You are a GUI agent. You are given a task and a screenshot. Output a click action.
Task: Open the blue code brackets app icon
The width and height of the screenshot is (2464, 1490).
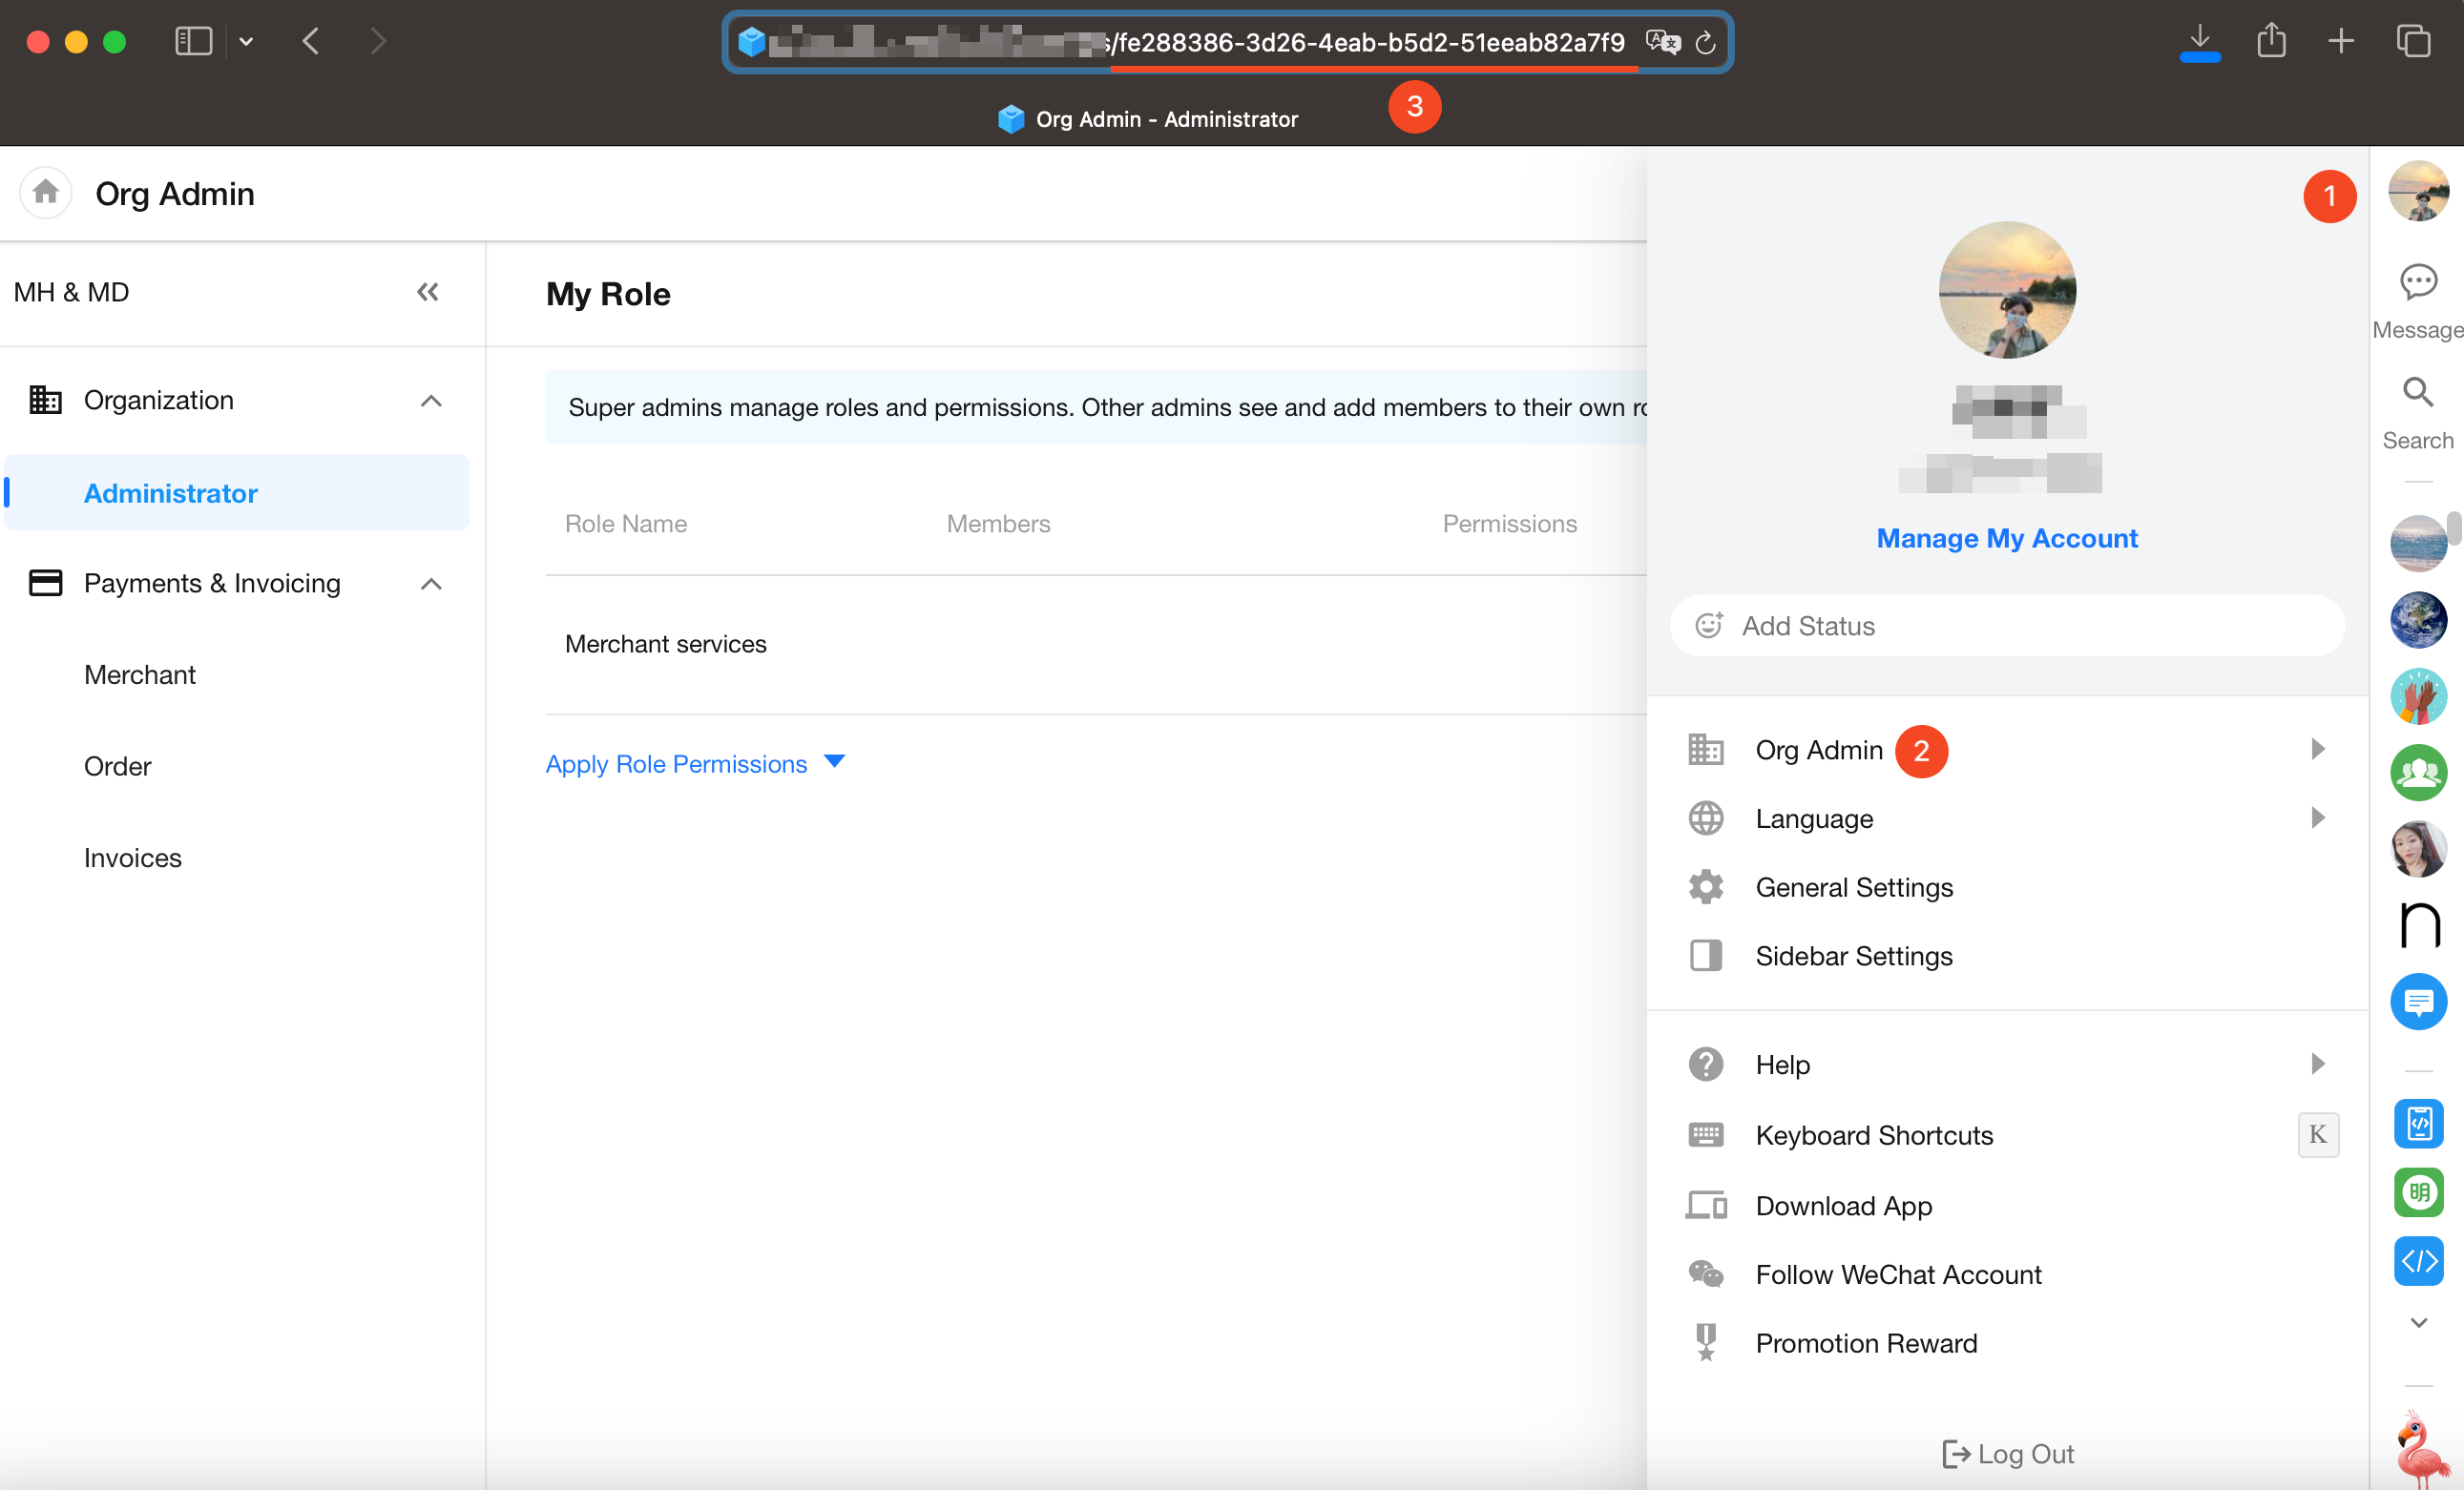pyautogui.click(x=2417, y=1260)
